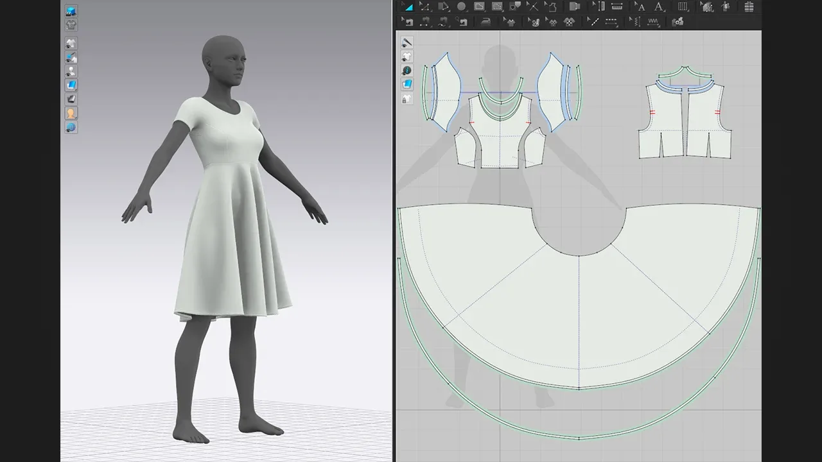This screenshot has height=462, width=822.
Task: Select the vertical tape measure tool
Action: click(599, 6)
